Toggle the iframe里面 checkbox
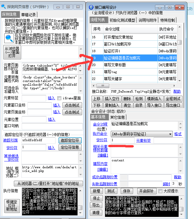Screen dimensions: 194x219 (x=59, y=98)
